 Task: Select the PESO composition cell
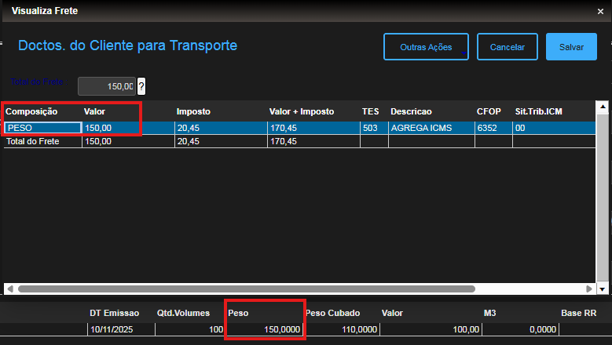42,128
